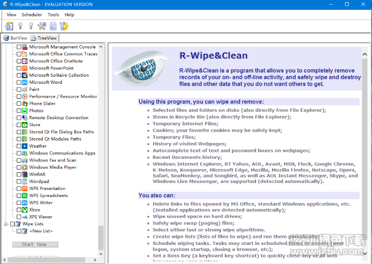Click the XPS Viewer icon
Image resolution: width=372 pixels, height=264 pixels.
(25, 217)
